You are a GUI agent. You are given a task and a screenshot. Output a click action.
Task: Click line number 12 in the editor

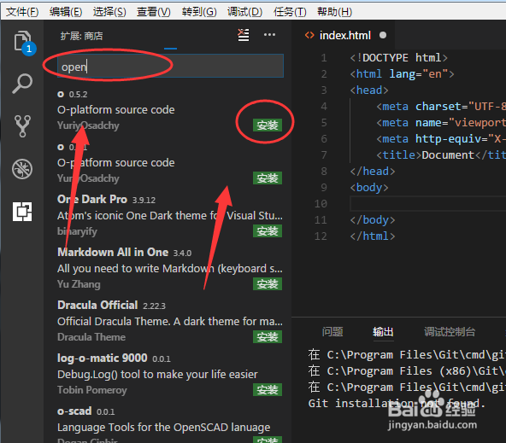click(x=321, y=236)
